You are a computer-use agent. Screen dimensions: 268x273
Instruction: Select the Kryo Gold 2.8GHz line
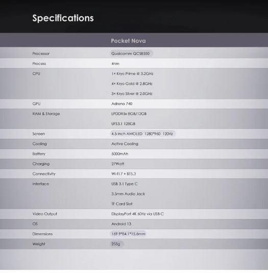tap(132, 84)
